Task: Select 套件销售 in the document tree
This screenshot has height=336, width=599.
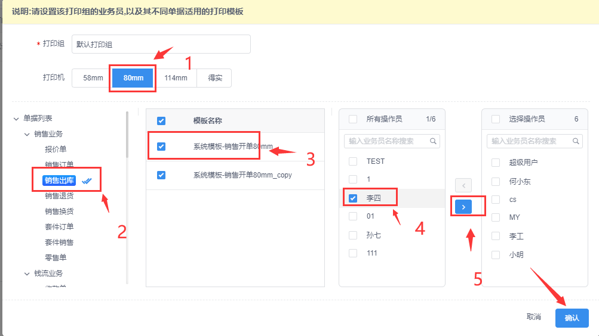Action: coord(59,242)
